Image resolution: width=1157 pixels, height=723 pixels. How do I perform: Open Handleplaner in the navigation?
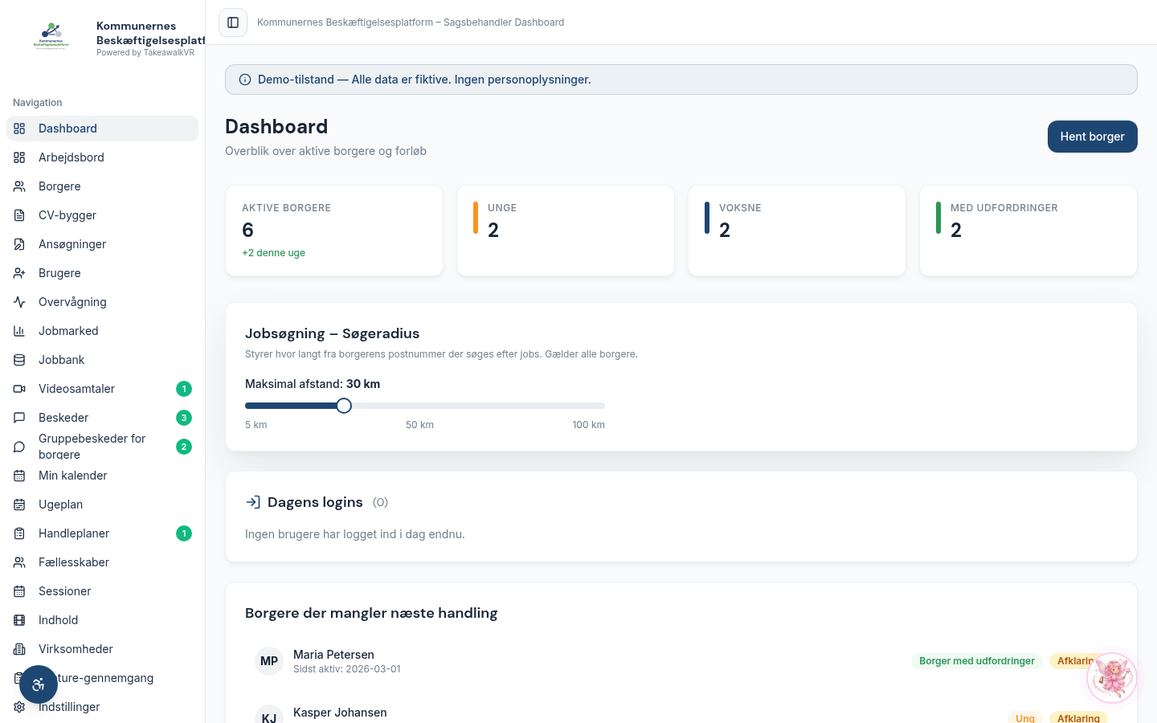pyautogui.click(x=102, y=533)
